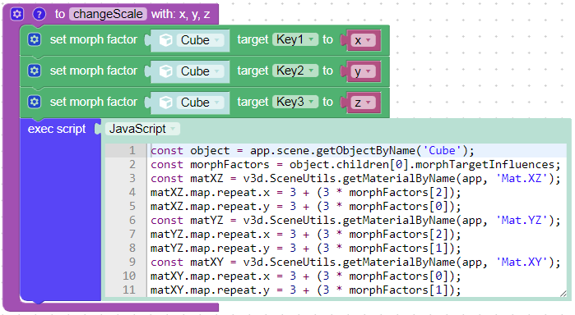Click the help question mark icon
The width and height of the screenshot is (575, 315).
coord(39,14)
